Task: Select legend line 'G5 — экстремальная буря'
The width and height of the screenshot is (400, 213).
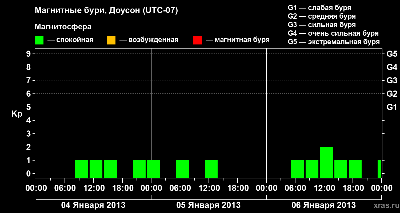Action: (334, 42)
